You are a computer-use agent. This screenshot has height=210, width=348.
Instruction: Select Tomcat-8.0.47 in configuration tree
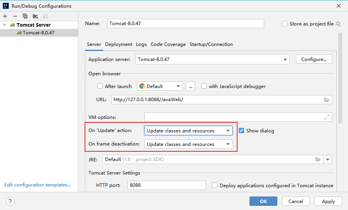tap(39, 32)
